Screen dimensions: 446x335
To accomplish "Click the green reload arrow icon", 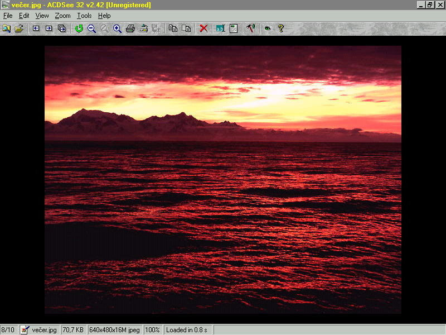I will (79, 28).
